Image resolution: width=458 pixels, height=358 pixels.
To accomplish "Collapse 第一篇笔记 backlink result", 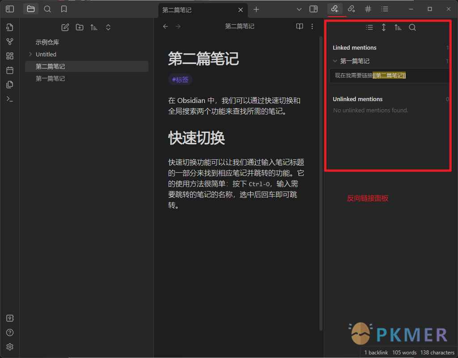I will [x=335, y=61].
